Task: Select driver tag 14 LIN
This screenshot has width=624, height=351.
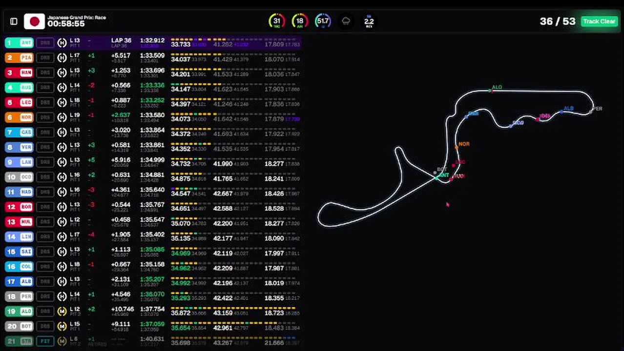Action: (x=19, y=237)
